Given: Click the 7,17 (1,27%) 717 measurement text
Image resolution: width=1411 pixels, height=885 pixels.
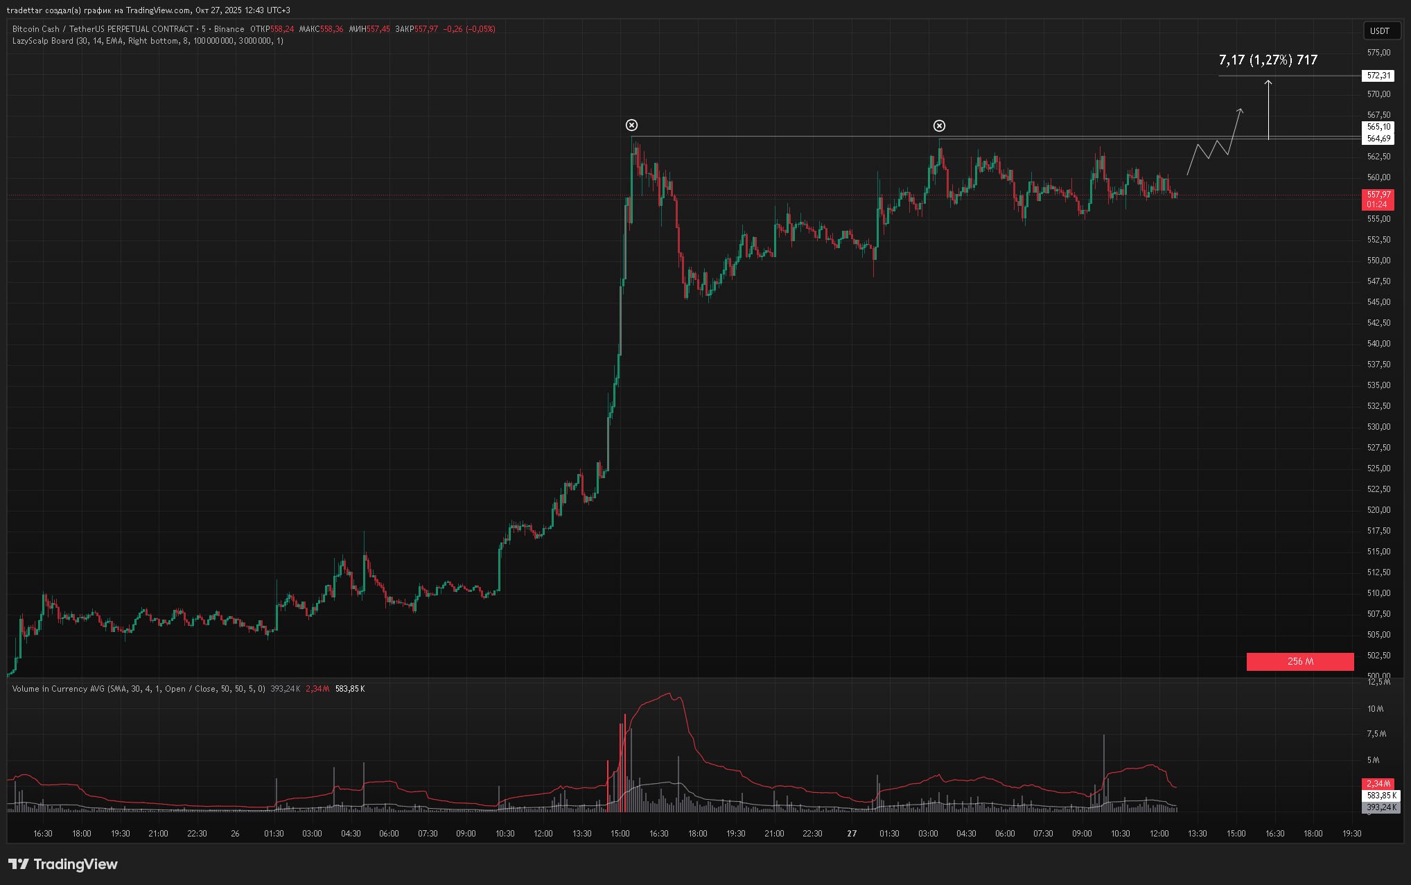Looking at the screenshot, I should pos(1268,60).
